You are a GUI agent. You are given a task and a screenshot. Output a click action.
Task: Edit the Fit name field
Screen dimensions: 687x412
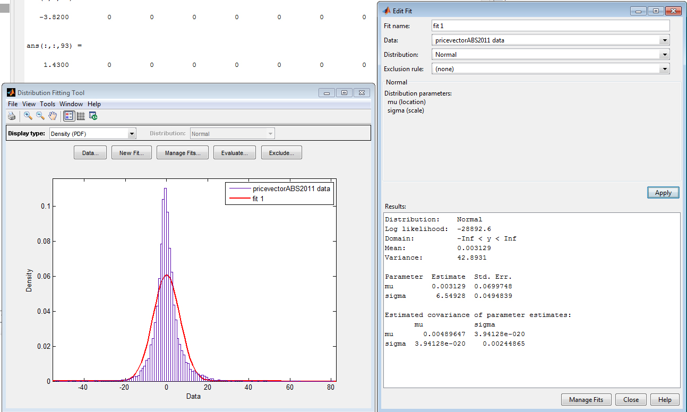551,25
